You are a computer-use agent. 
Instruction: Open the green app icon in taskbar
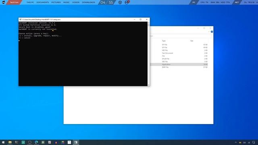click(23, 142)
